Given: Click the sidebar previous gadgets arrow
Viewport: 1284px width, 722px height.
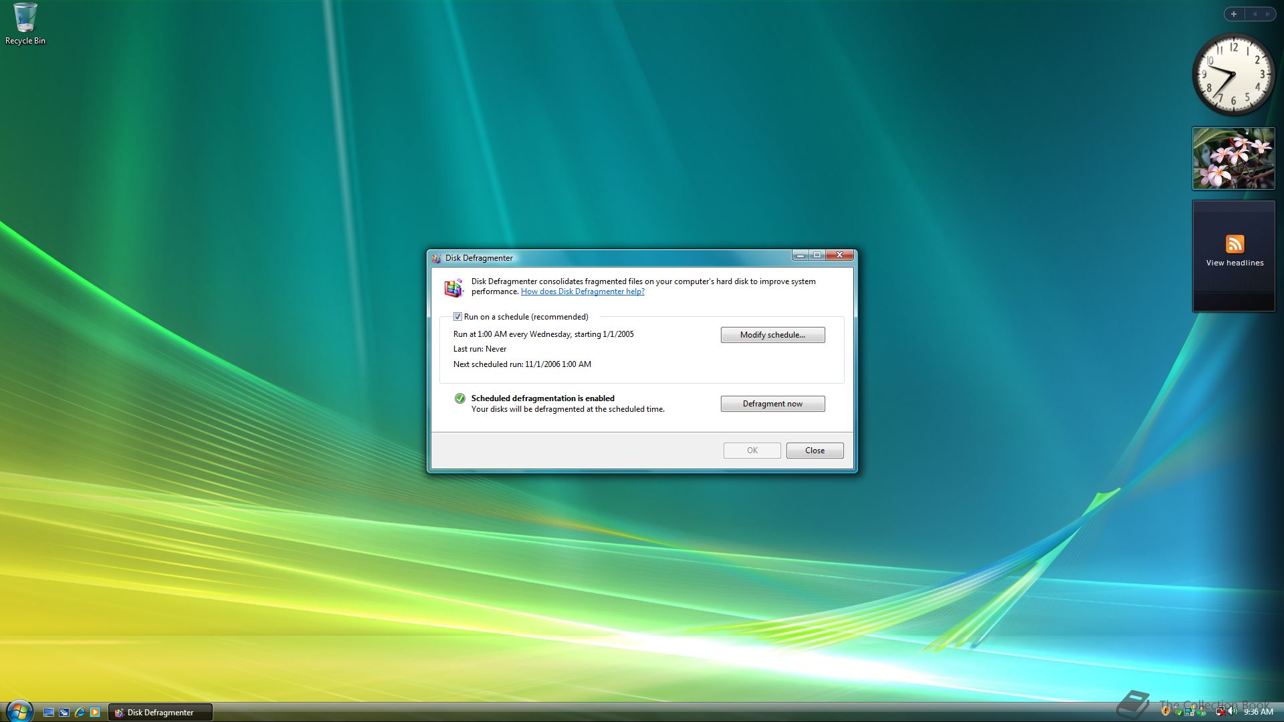Looking at the screenshot, I should [1255, 14].
